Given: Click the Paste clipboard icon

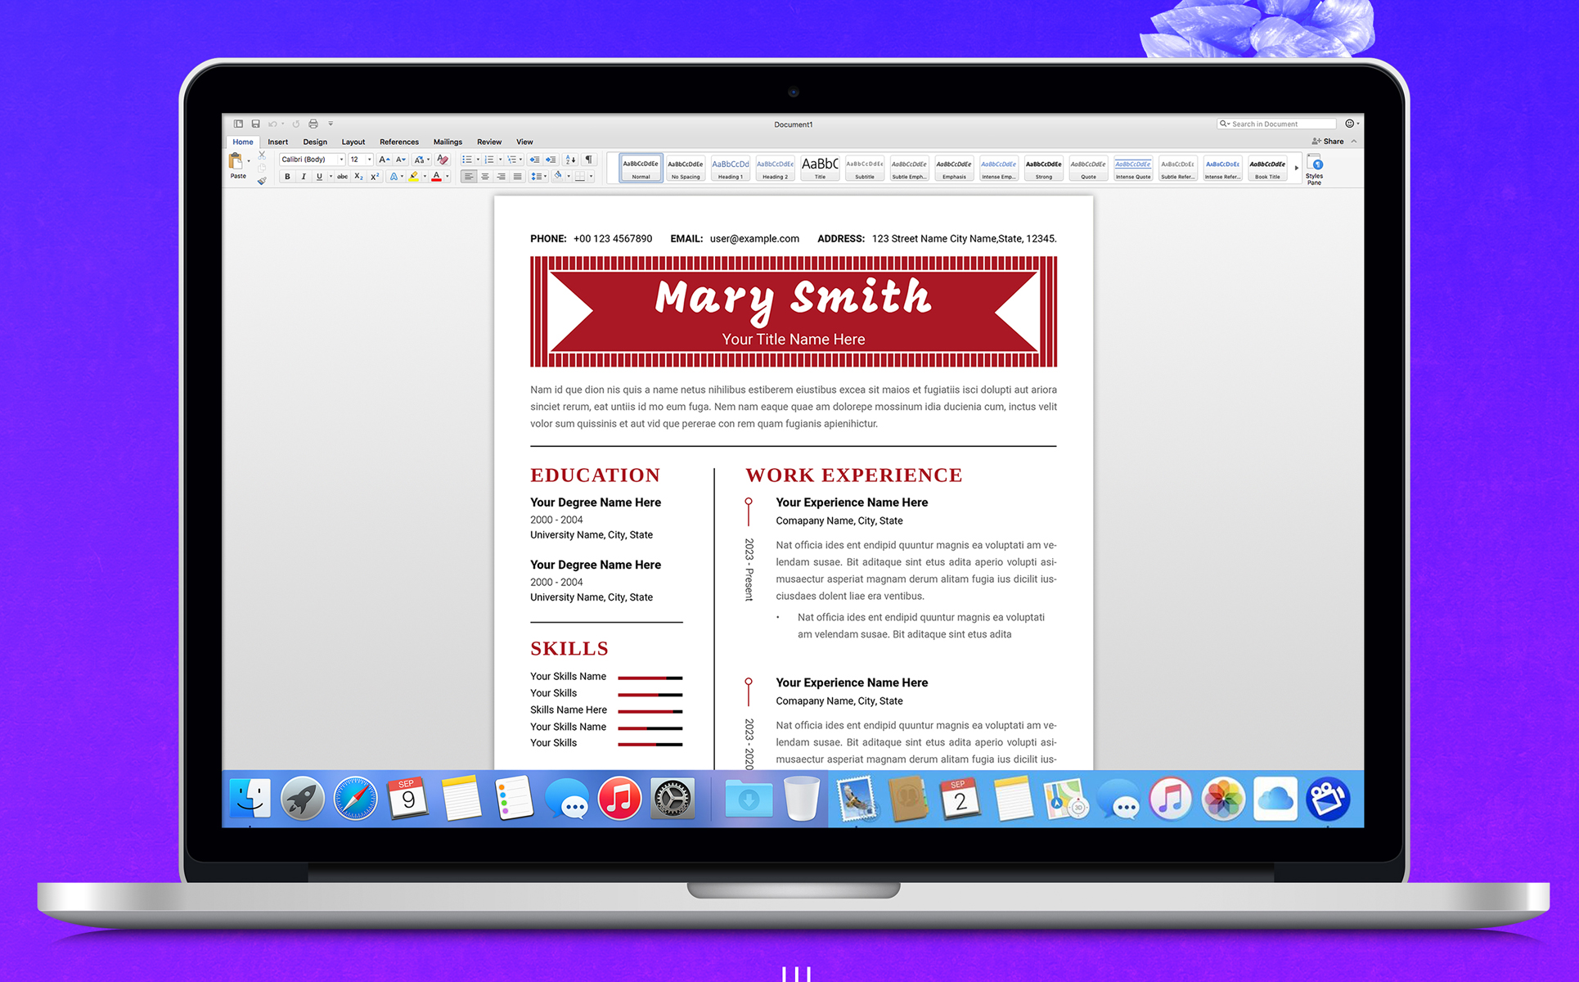Looking at the screenshot, I should tap(236, 162).
